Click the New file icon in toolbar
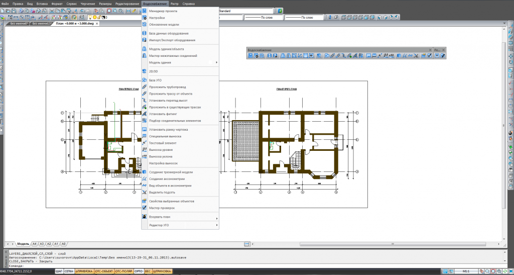This screenshot has width=514, height=275. click(3, 11)
